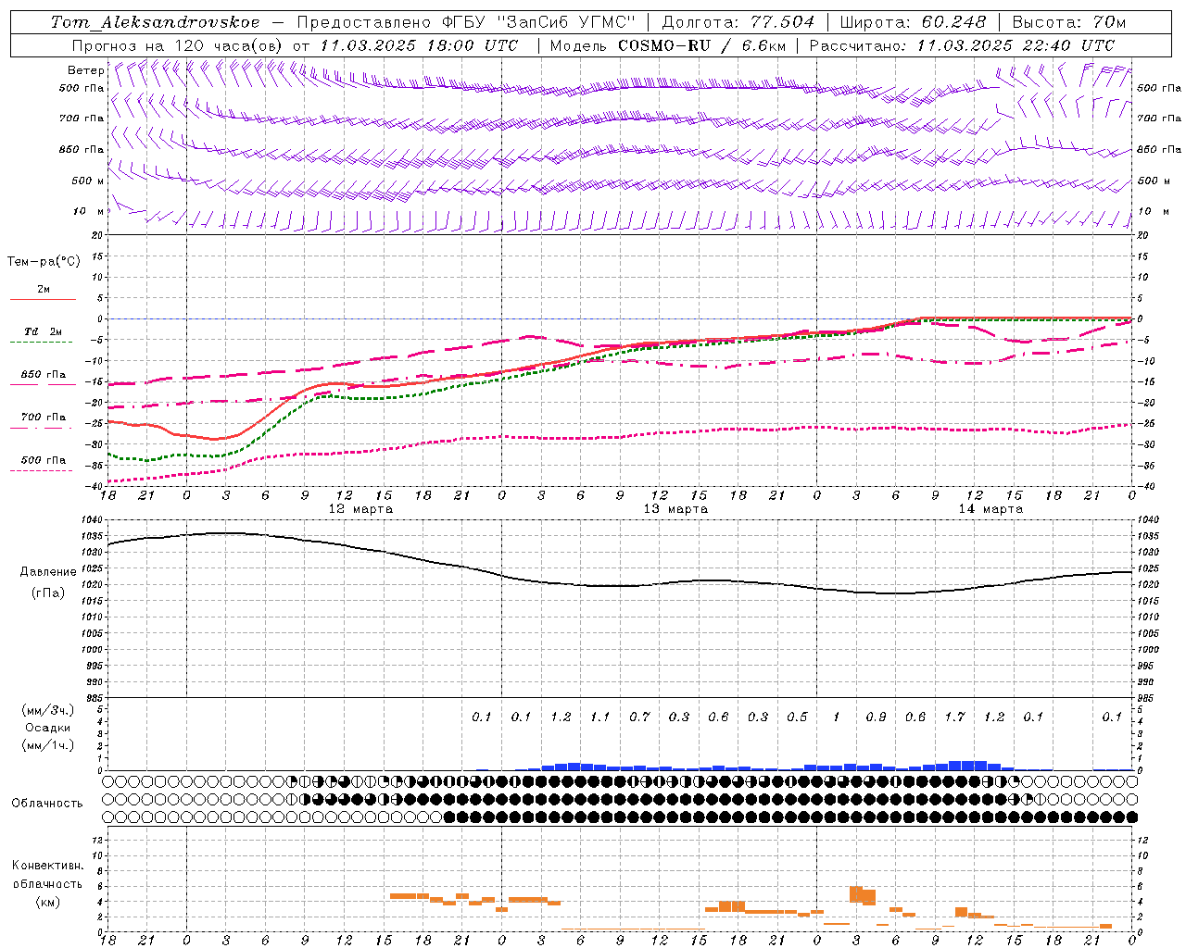This screenshot has width=1186, height=948.
Task: Click the 1.1 precipitation amount value
Action: [600, 717]
